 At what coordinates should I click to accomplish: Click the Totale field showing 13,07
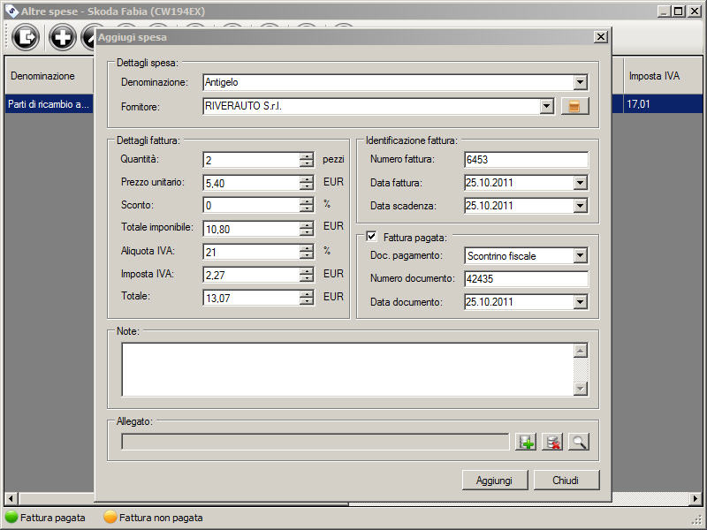click(252, 298)
